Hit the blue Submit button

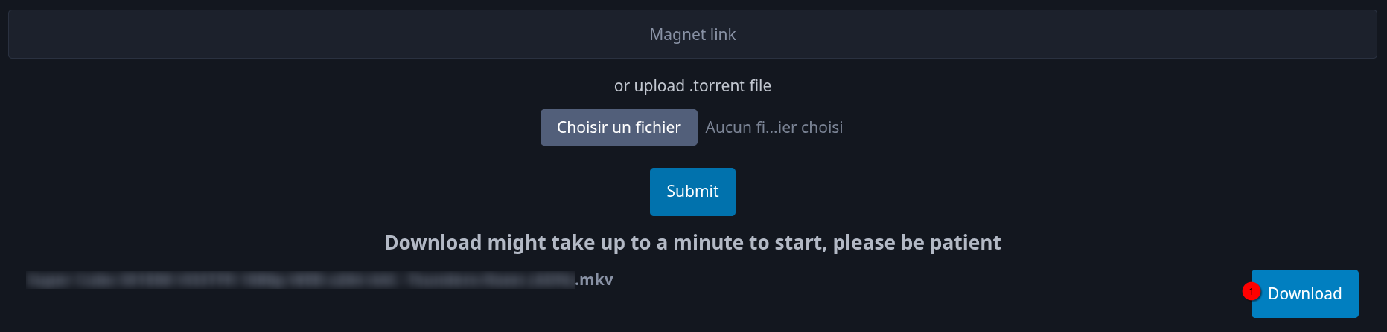[692, 192]
